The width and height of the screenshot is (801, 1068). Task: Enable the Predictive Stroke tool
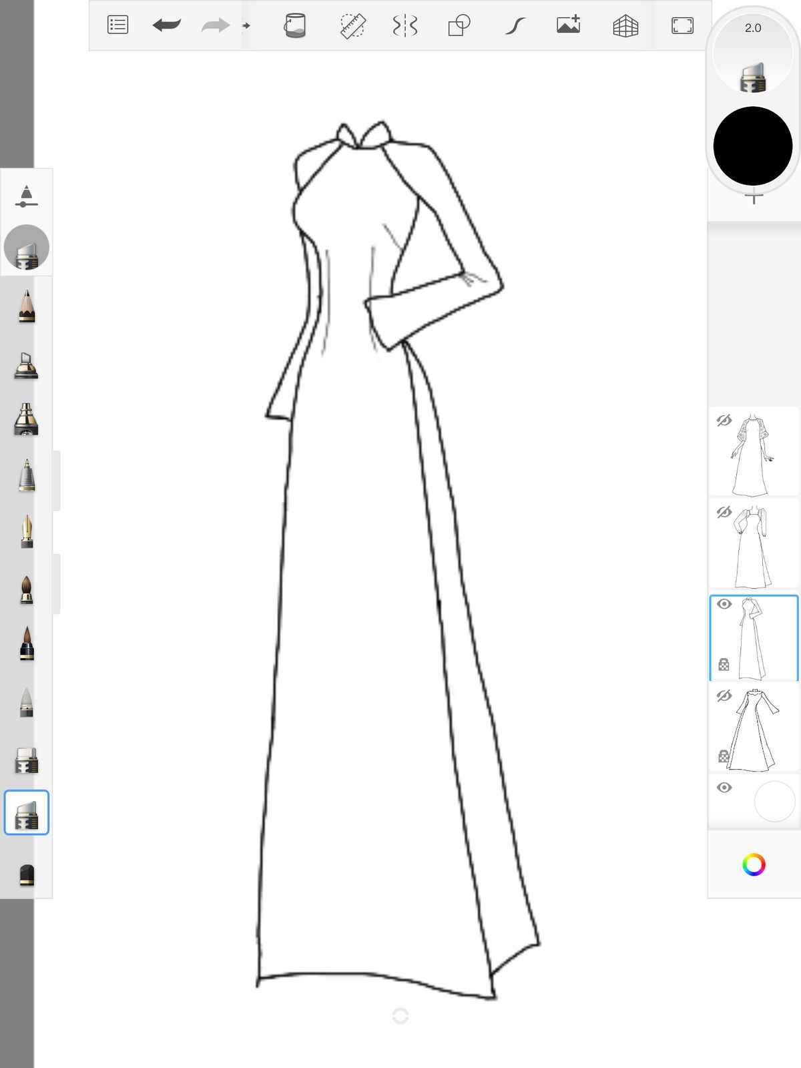click(x=515, y=25)
